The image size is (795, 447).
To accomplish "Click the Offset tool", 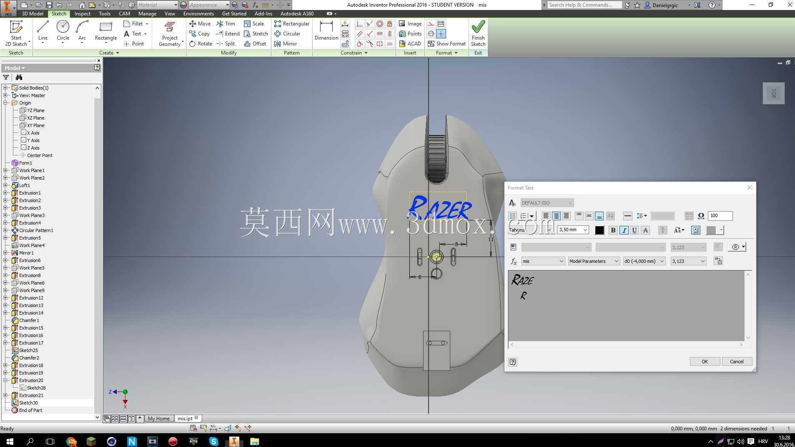I will coord(255,44).
